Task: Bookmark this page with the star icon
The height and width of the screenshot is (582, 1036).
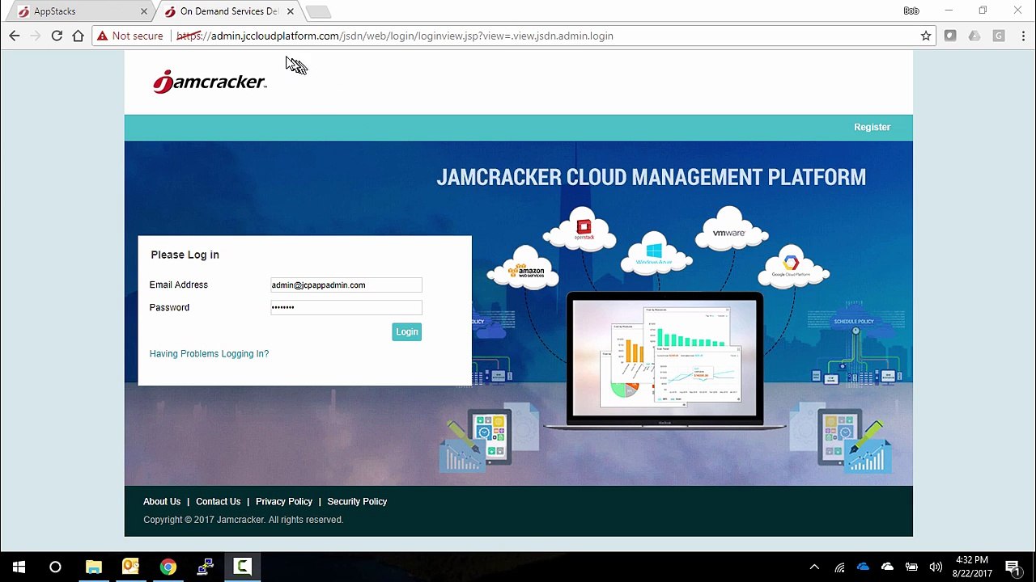Action: pyautogui.click(x=926, y=36)
